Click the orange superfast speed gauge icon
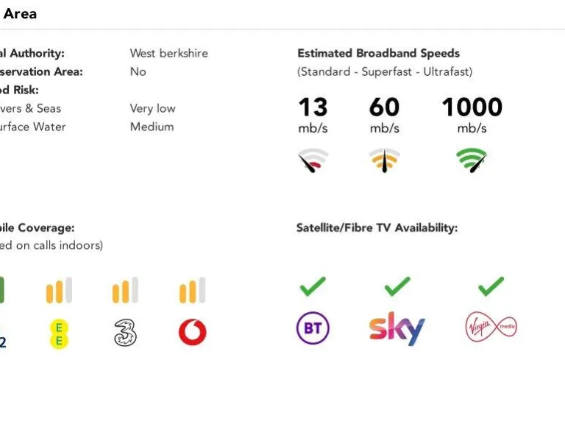The width and height of the screenshot is (565, 424). click(384, 160)
